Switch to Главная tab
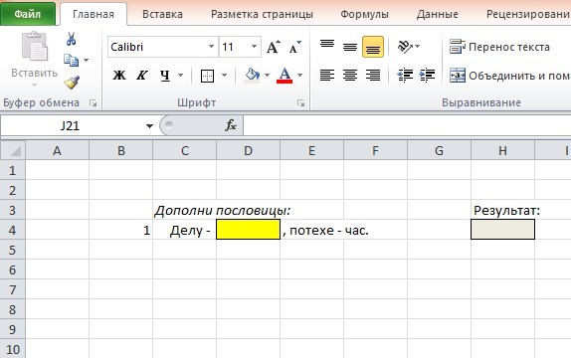Image resolution: width=571 pixels, height=358 pixels. [94, 14]
